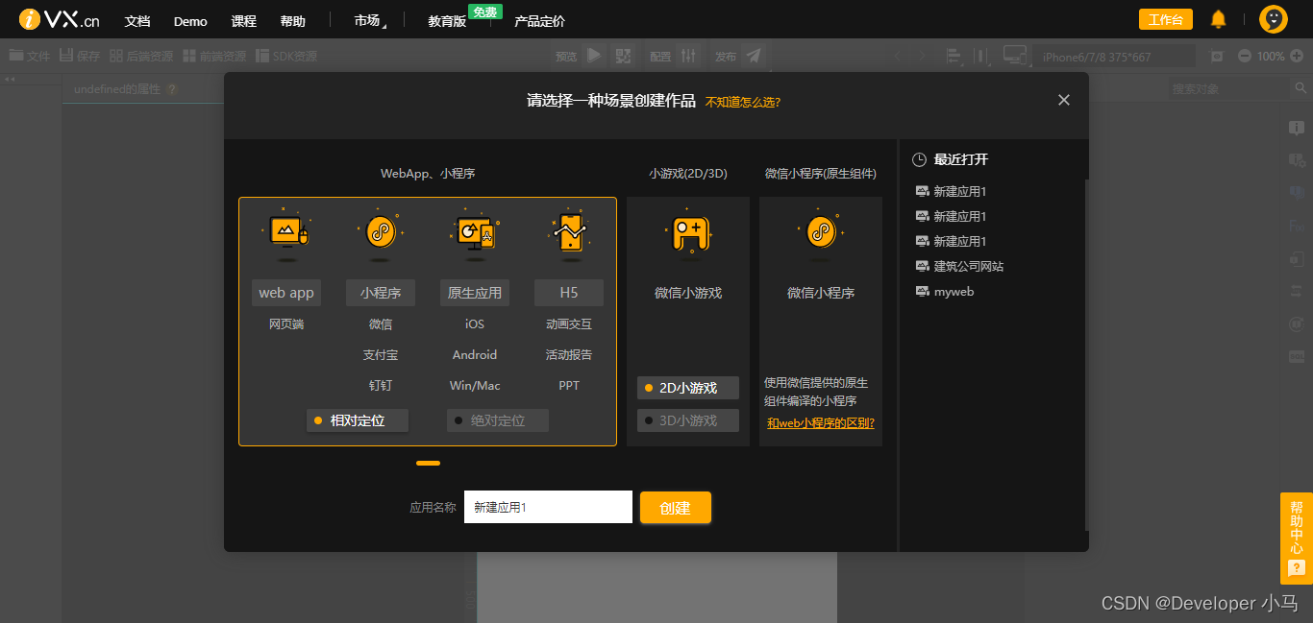
Task: Click the 保存 save icon
Action: pyautogui.click(x=66, y=56)
